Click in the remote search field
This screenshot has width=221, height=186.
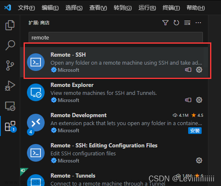pyautogui.click(x=116, y=37)
